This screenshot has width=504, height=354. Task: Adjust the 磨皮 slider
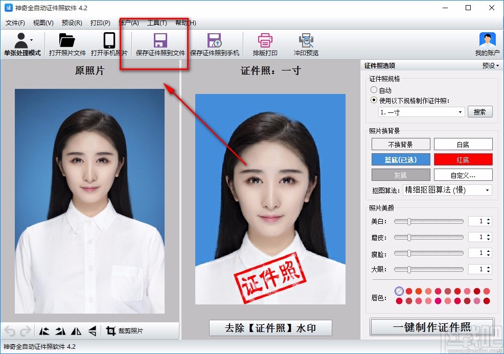pyautogui.click(x=428, y=238)
